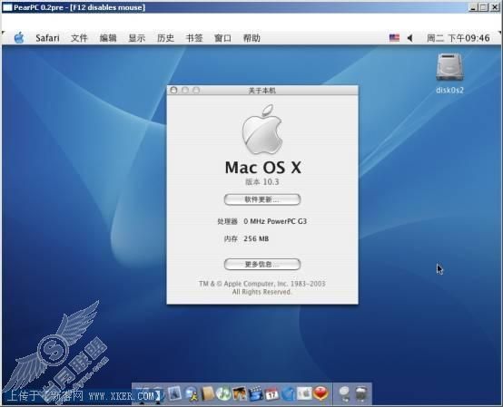Open the Apple menu
This screenshot has height=407, width=503.
(x=19, y=38)
